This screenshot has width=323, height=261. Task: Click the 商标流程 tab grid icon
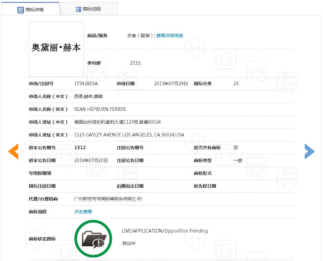coord(78,9)
